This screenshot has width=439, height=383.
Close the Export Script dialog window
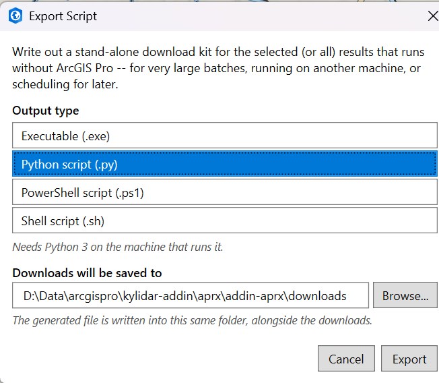(433, 16)
